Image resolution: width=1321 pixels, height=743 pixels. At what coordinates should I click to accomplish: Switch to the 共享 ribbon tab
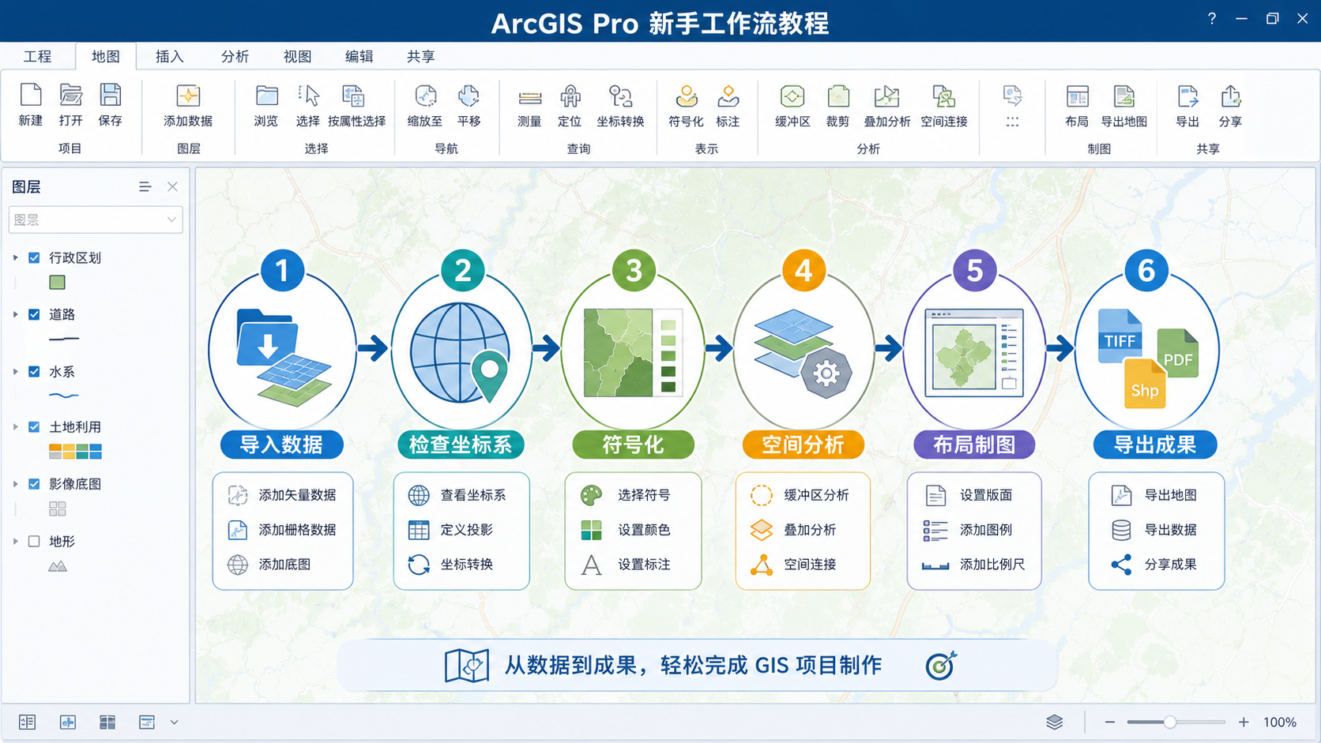point(420,56)
